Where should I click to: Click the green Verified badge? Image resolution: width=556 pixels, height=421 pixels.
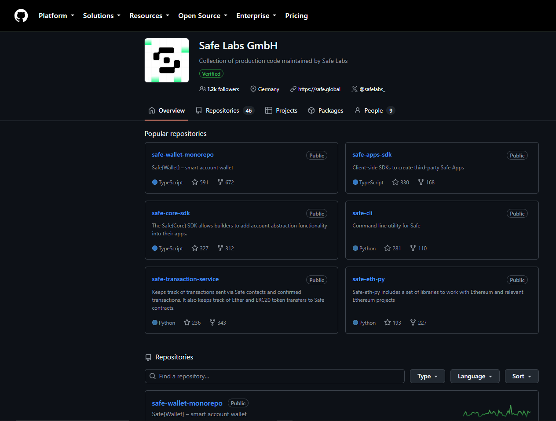point(211,74)
